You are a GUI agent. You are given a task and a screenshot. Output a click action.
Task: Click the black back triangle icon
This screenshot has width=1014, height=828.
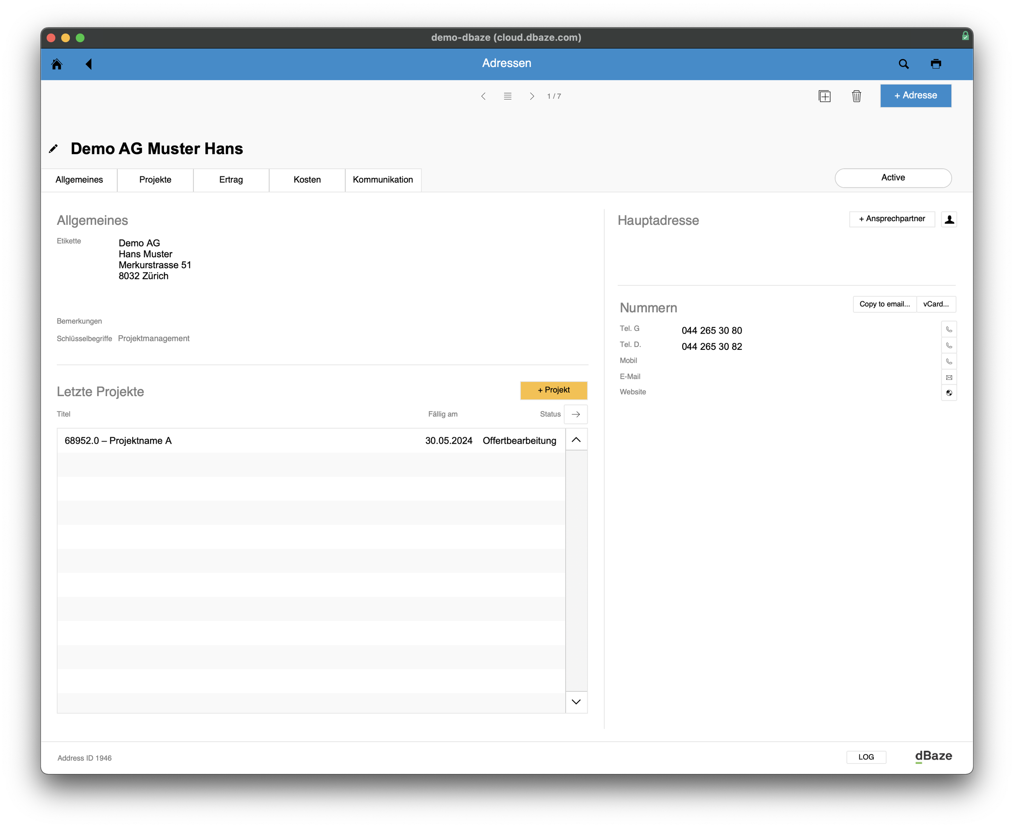(x=89, y=64)
